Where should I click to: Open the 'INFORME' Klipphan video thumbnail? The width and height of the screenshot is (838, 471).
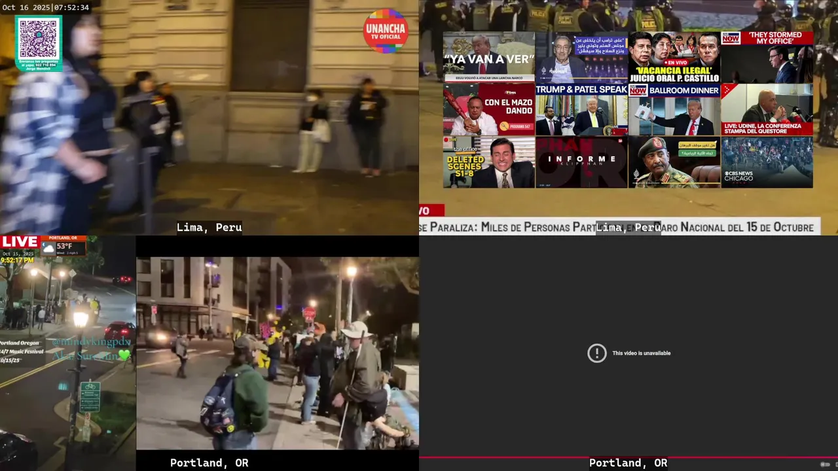coord(581,162)
